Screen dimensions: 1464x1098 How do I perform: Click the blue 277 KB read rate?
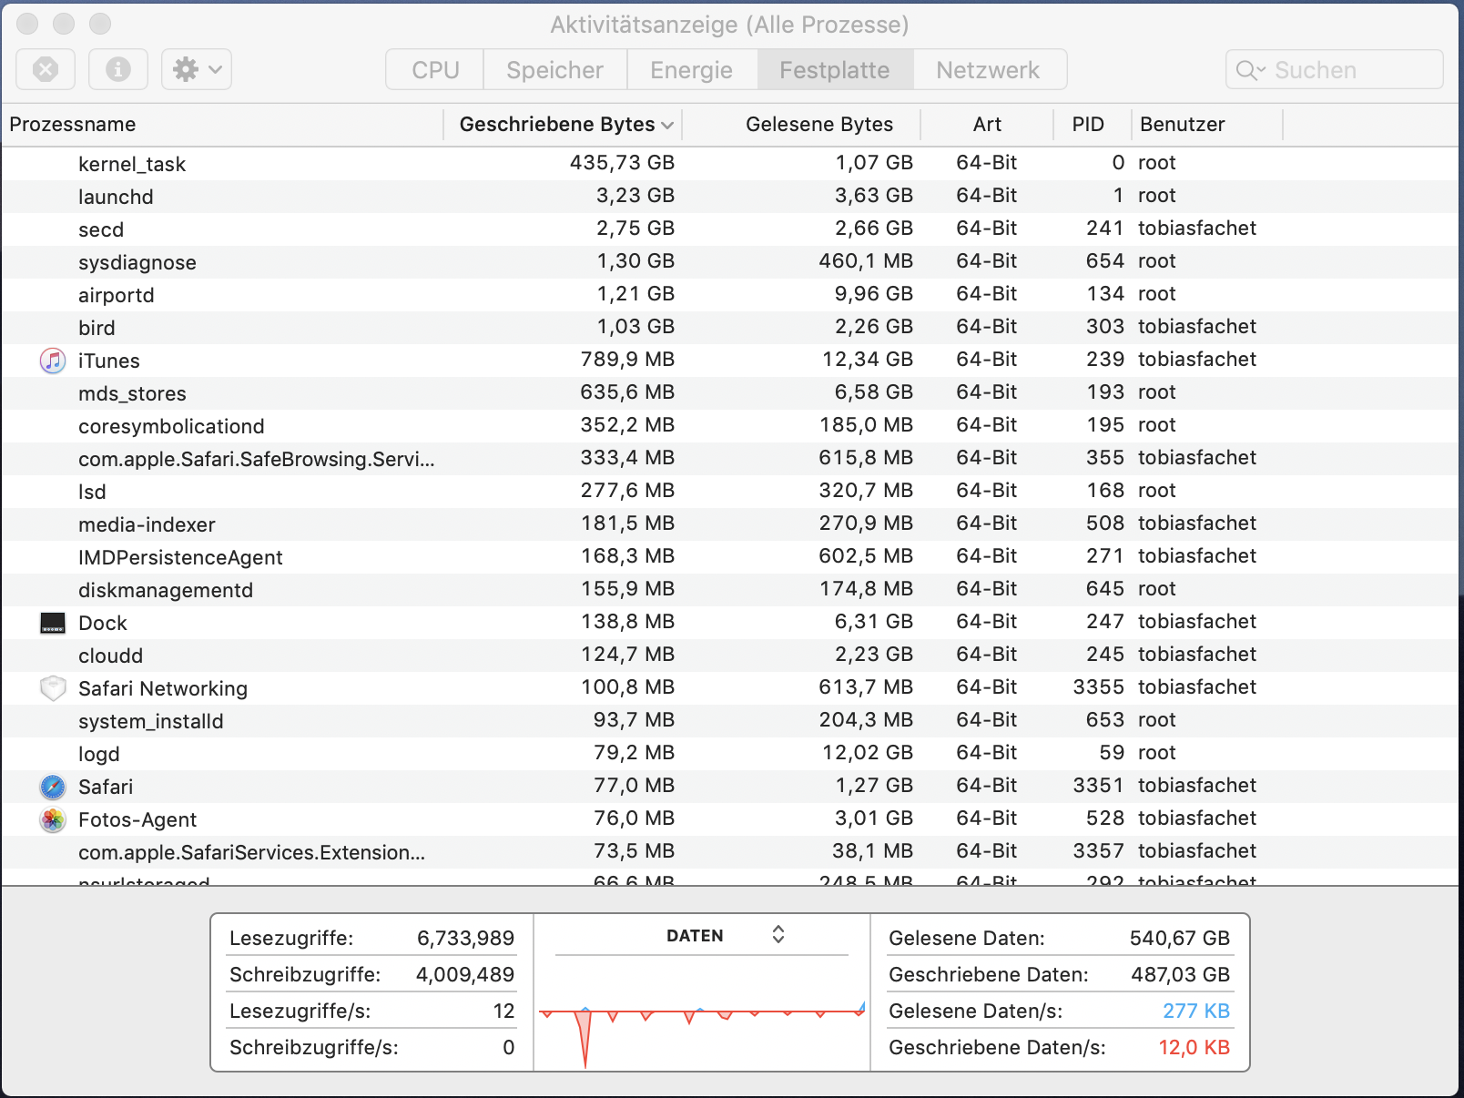[1195, 1011]
